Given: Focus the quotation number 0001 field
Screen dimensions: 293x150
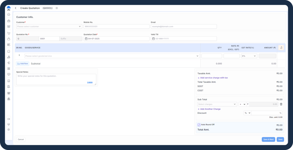Looking at the screenshot, I should (x=49, y=38).
